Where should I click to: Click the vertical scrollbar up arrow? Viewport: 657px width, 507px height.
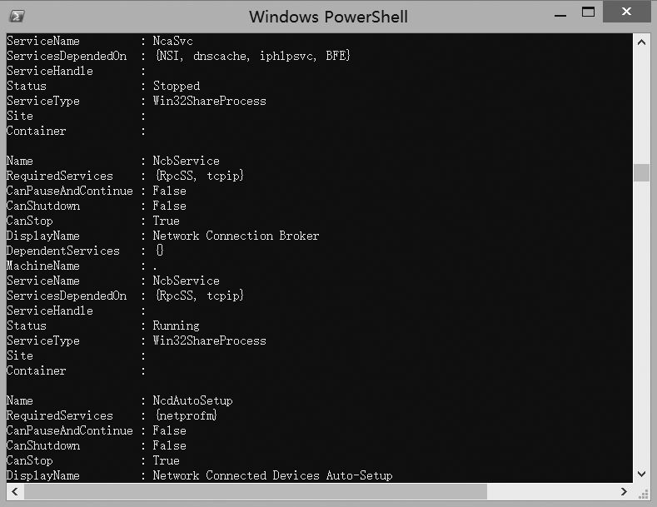click(x=641, y=42)
